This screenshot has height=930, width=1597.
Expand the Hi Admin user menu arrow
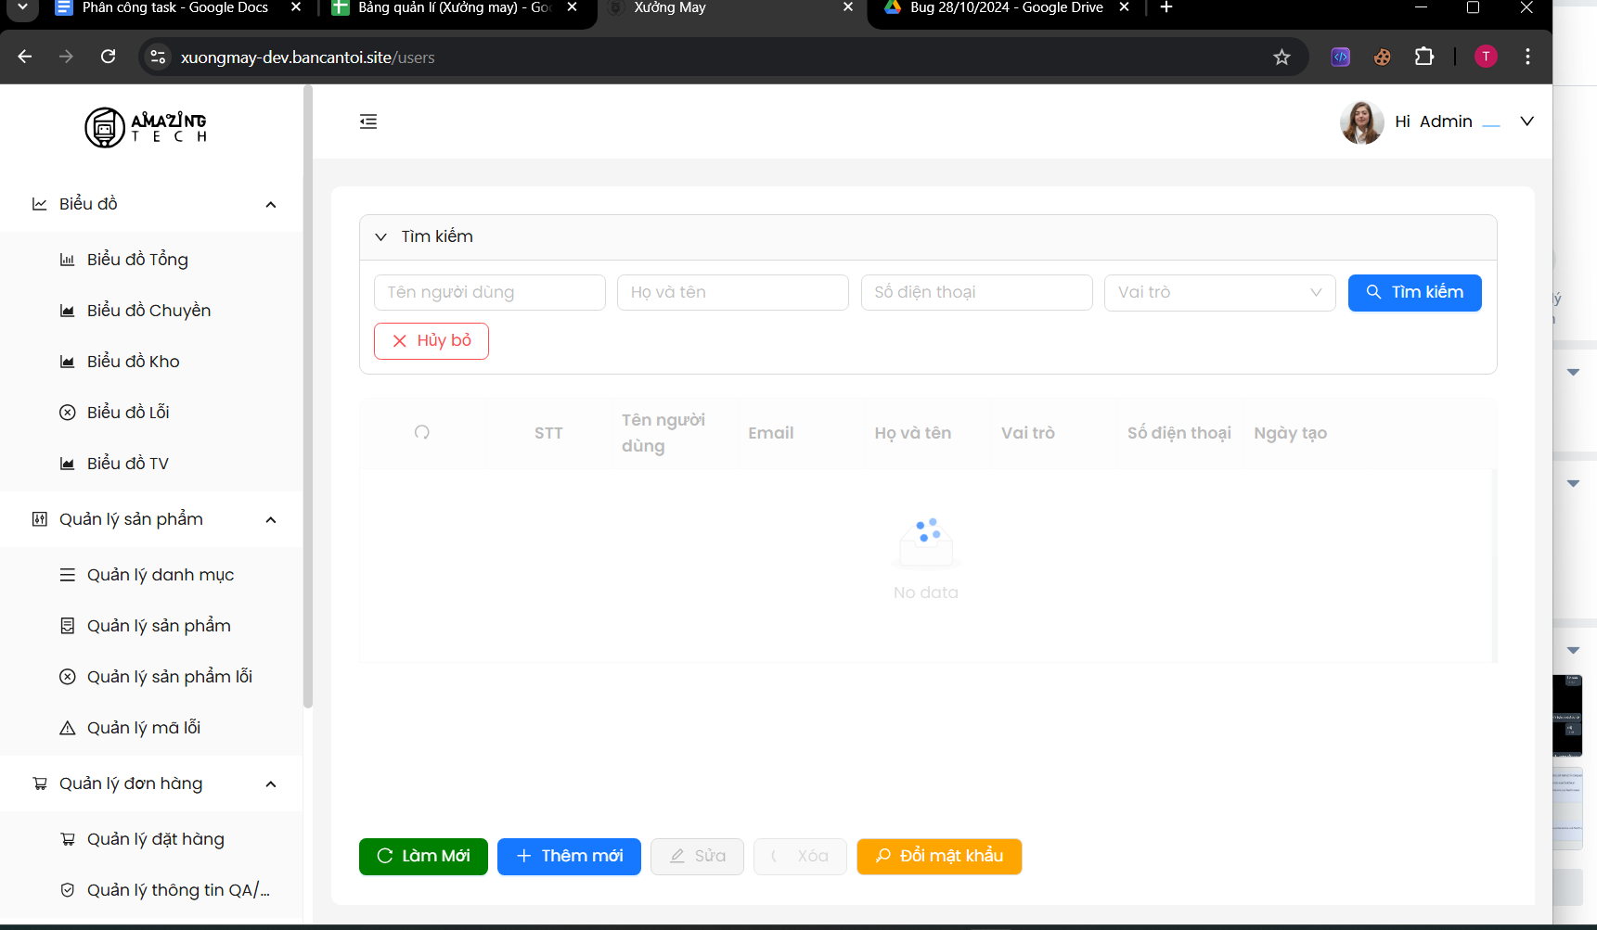click(x=1526, y=121)
